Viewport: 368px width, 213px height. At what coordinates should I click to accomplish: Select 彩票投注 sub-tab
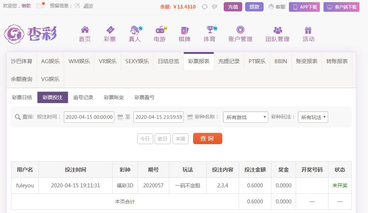pyautogui.click(x=53, y=97)
